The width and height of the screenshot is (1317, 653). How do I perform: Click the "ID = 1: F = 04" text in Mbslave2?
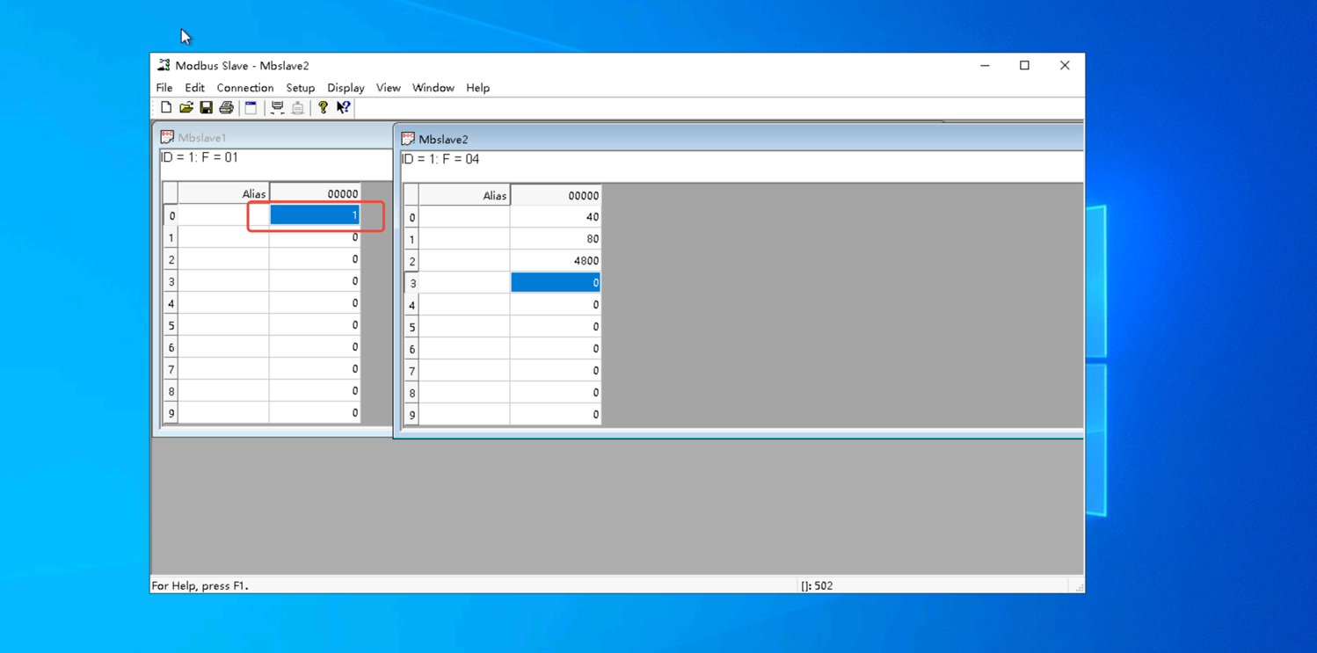[x=440, y=159]
